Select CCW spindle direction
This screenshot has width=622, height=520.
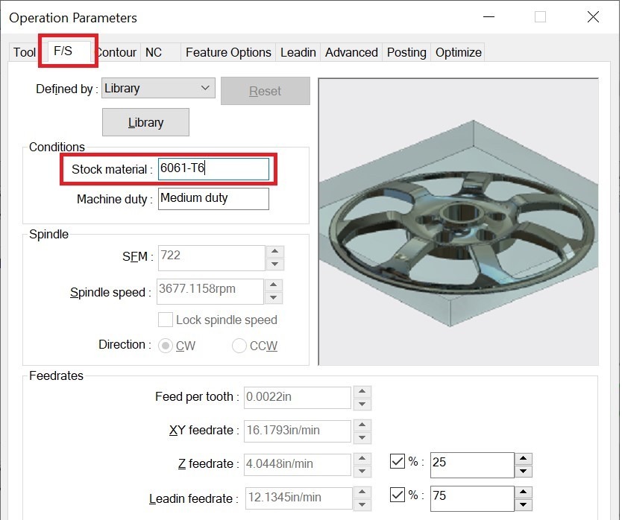coord(239,346)
